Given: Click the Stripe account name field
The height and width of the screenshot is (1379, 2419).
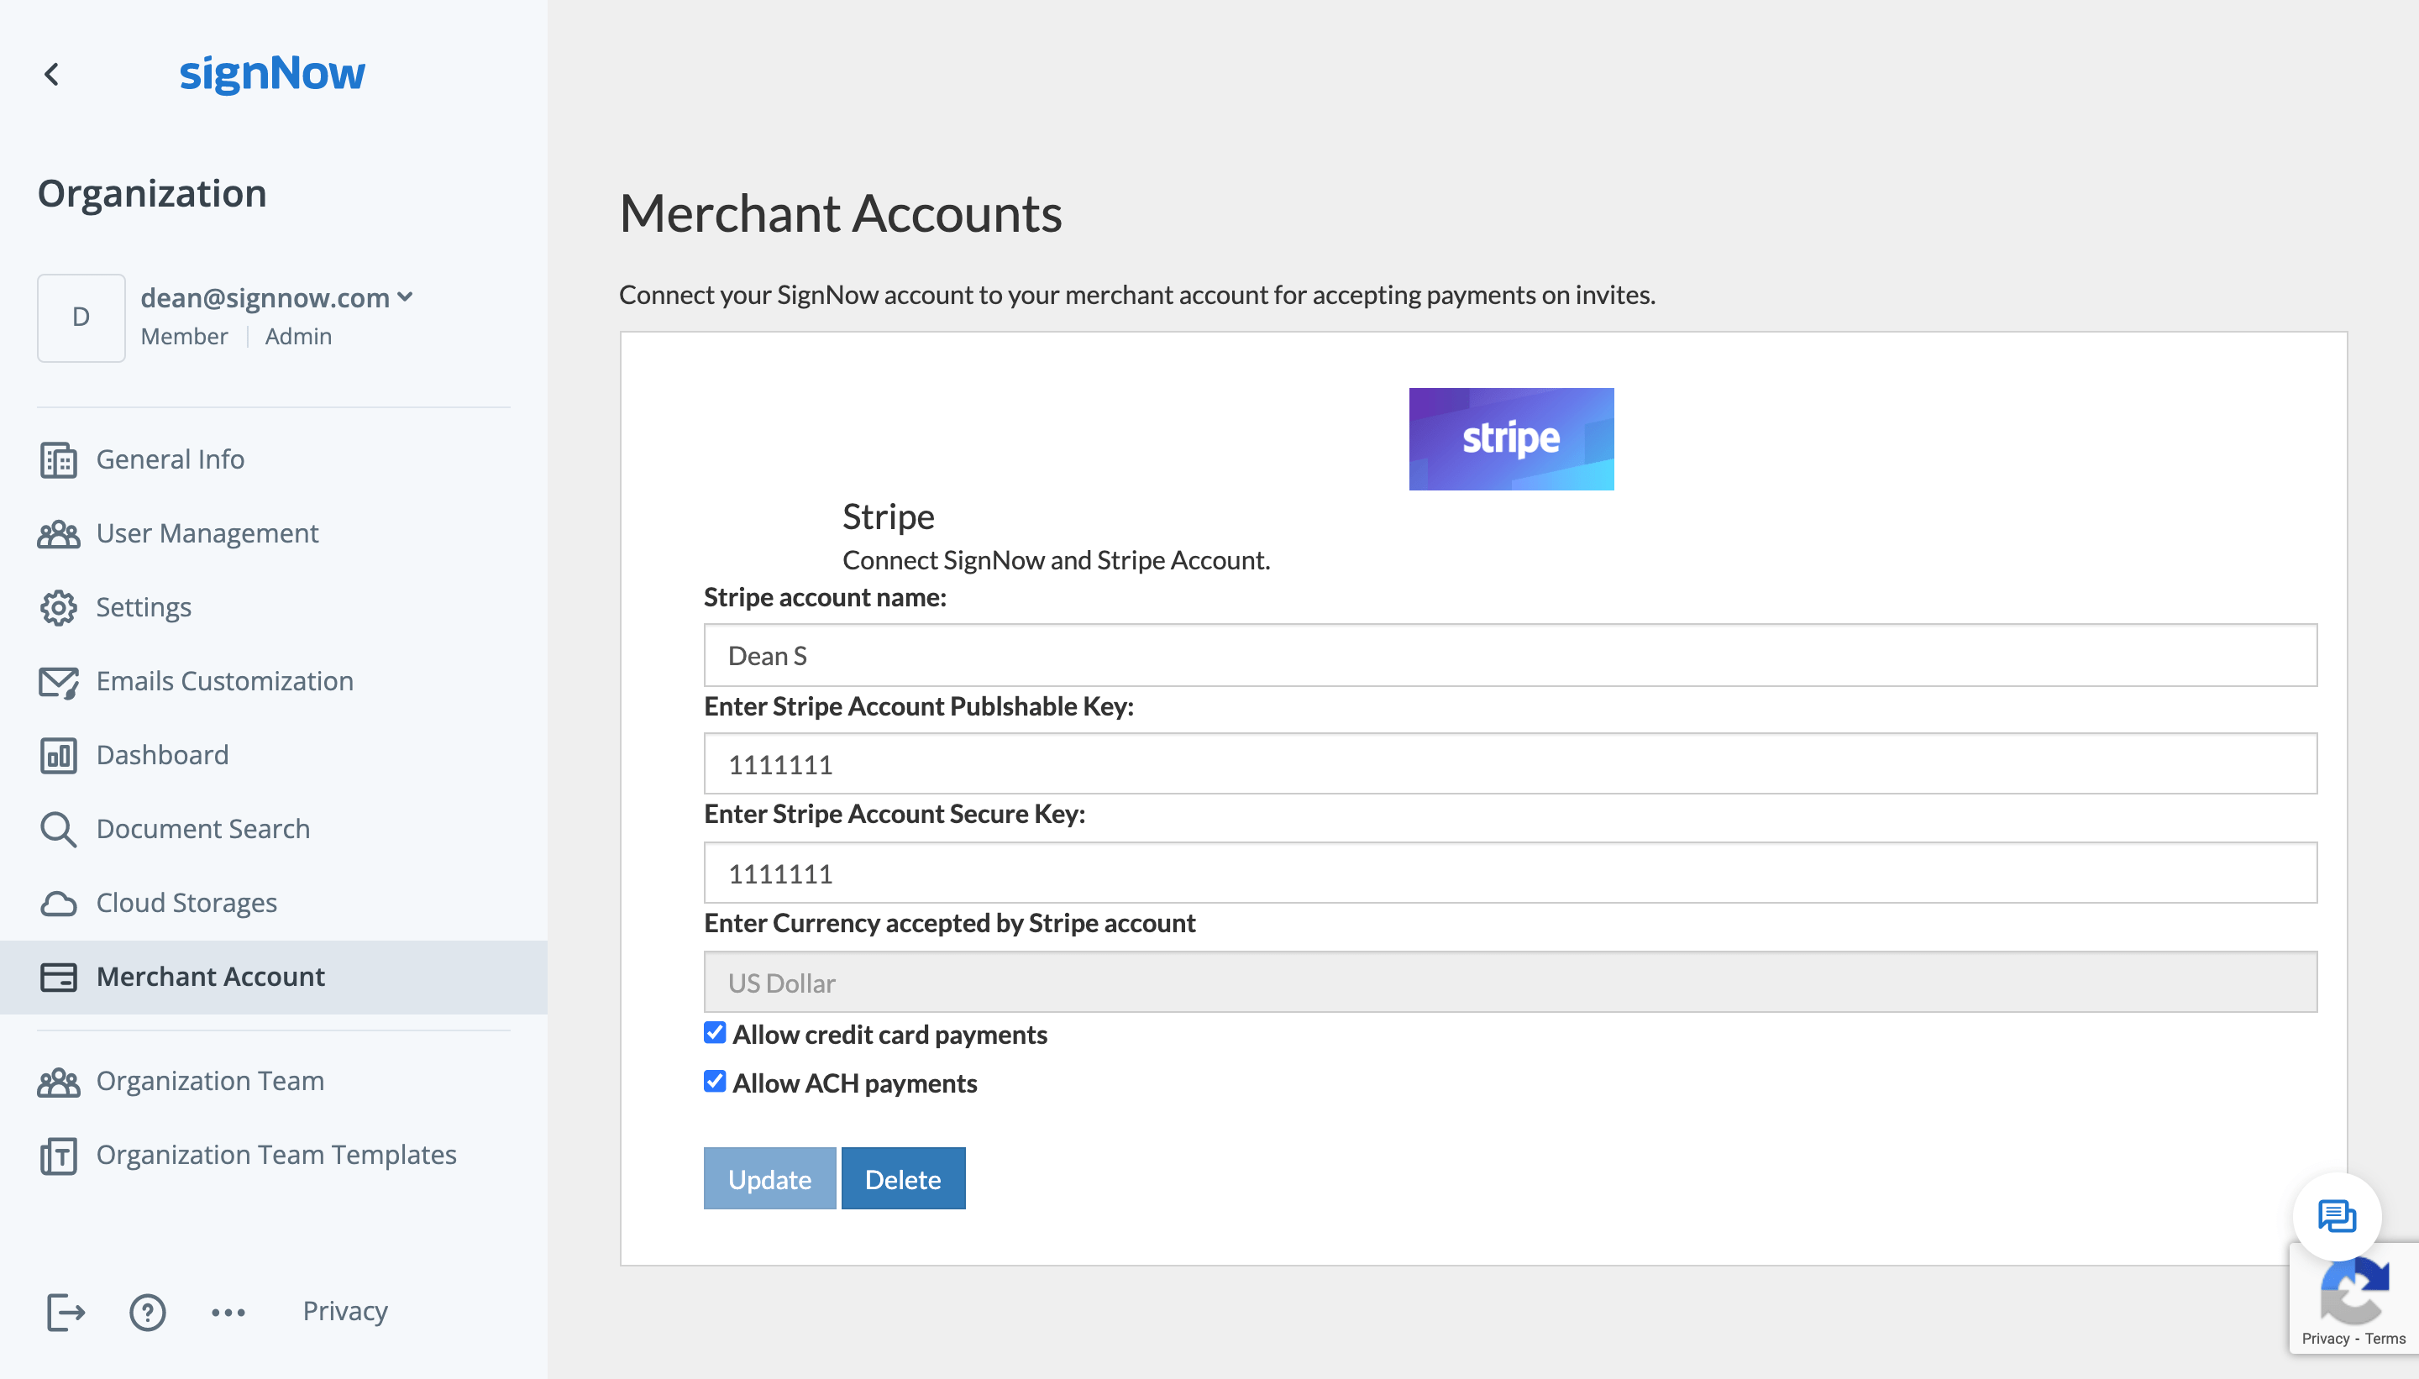Looking at the screenshot, I should (x=1509, y=655).
